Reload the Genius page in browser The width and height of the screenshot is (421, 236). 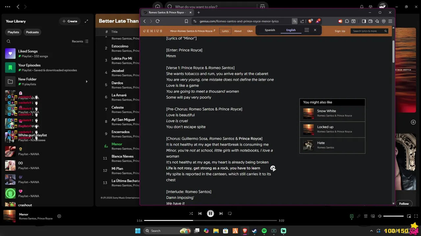pyautogui.click(x=158, y=21)
